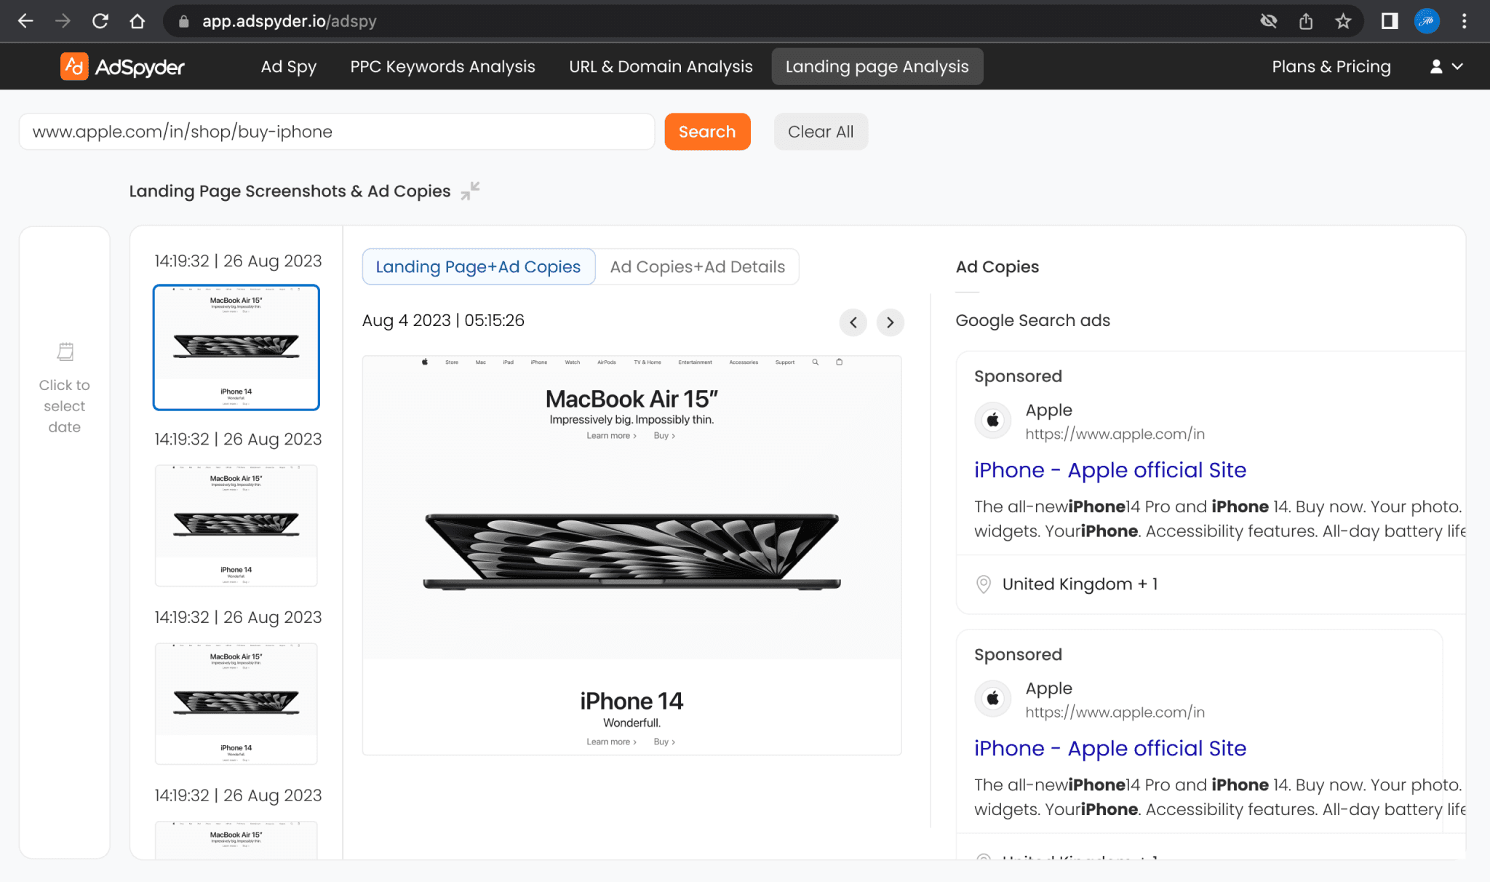Select the third MacBook Air screenshot thumbnail

point(236,704)
